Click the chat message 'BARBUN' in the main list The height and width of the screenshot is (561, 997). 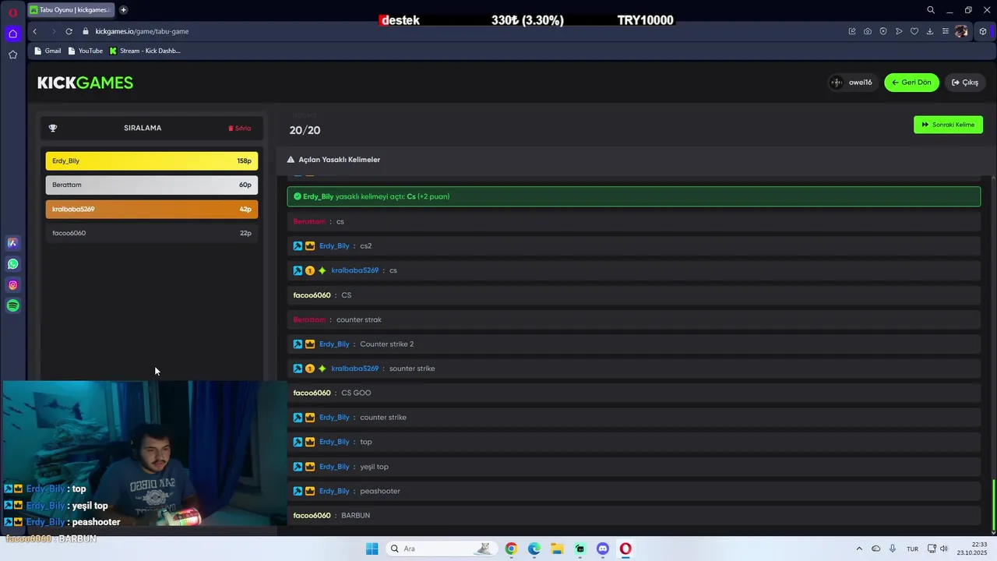click(x=355, y=516)
